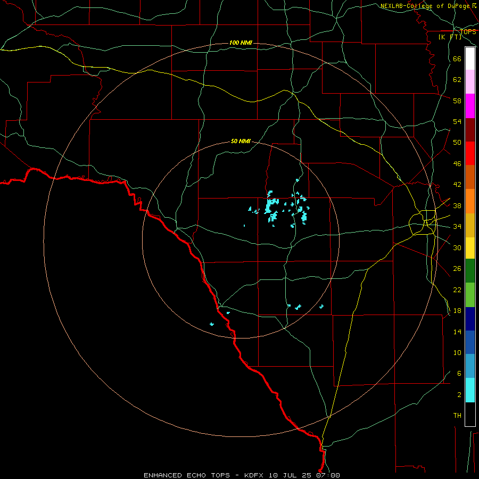
Task: Click the legend value "38"
Action: (x=457, y=205)
